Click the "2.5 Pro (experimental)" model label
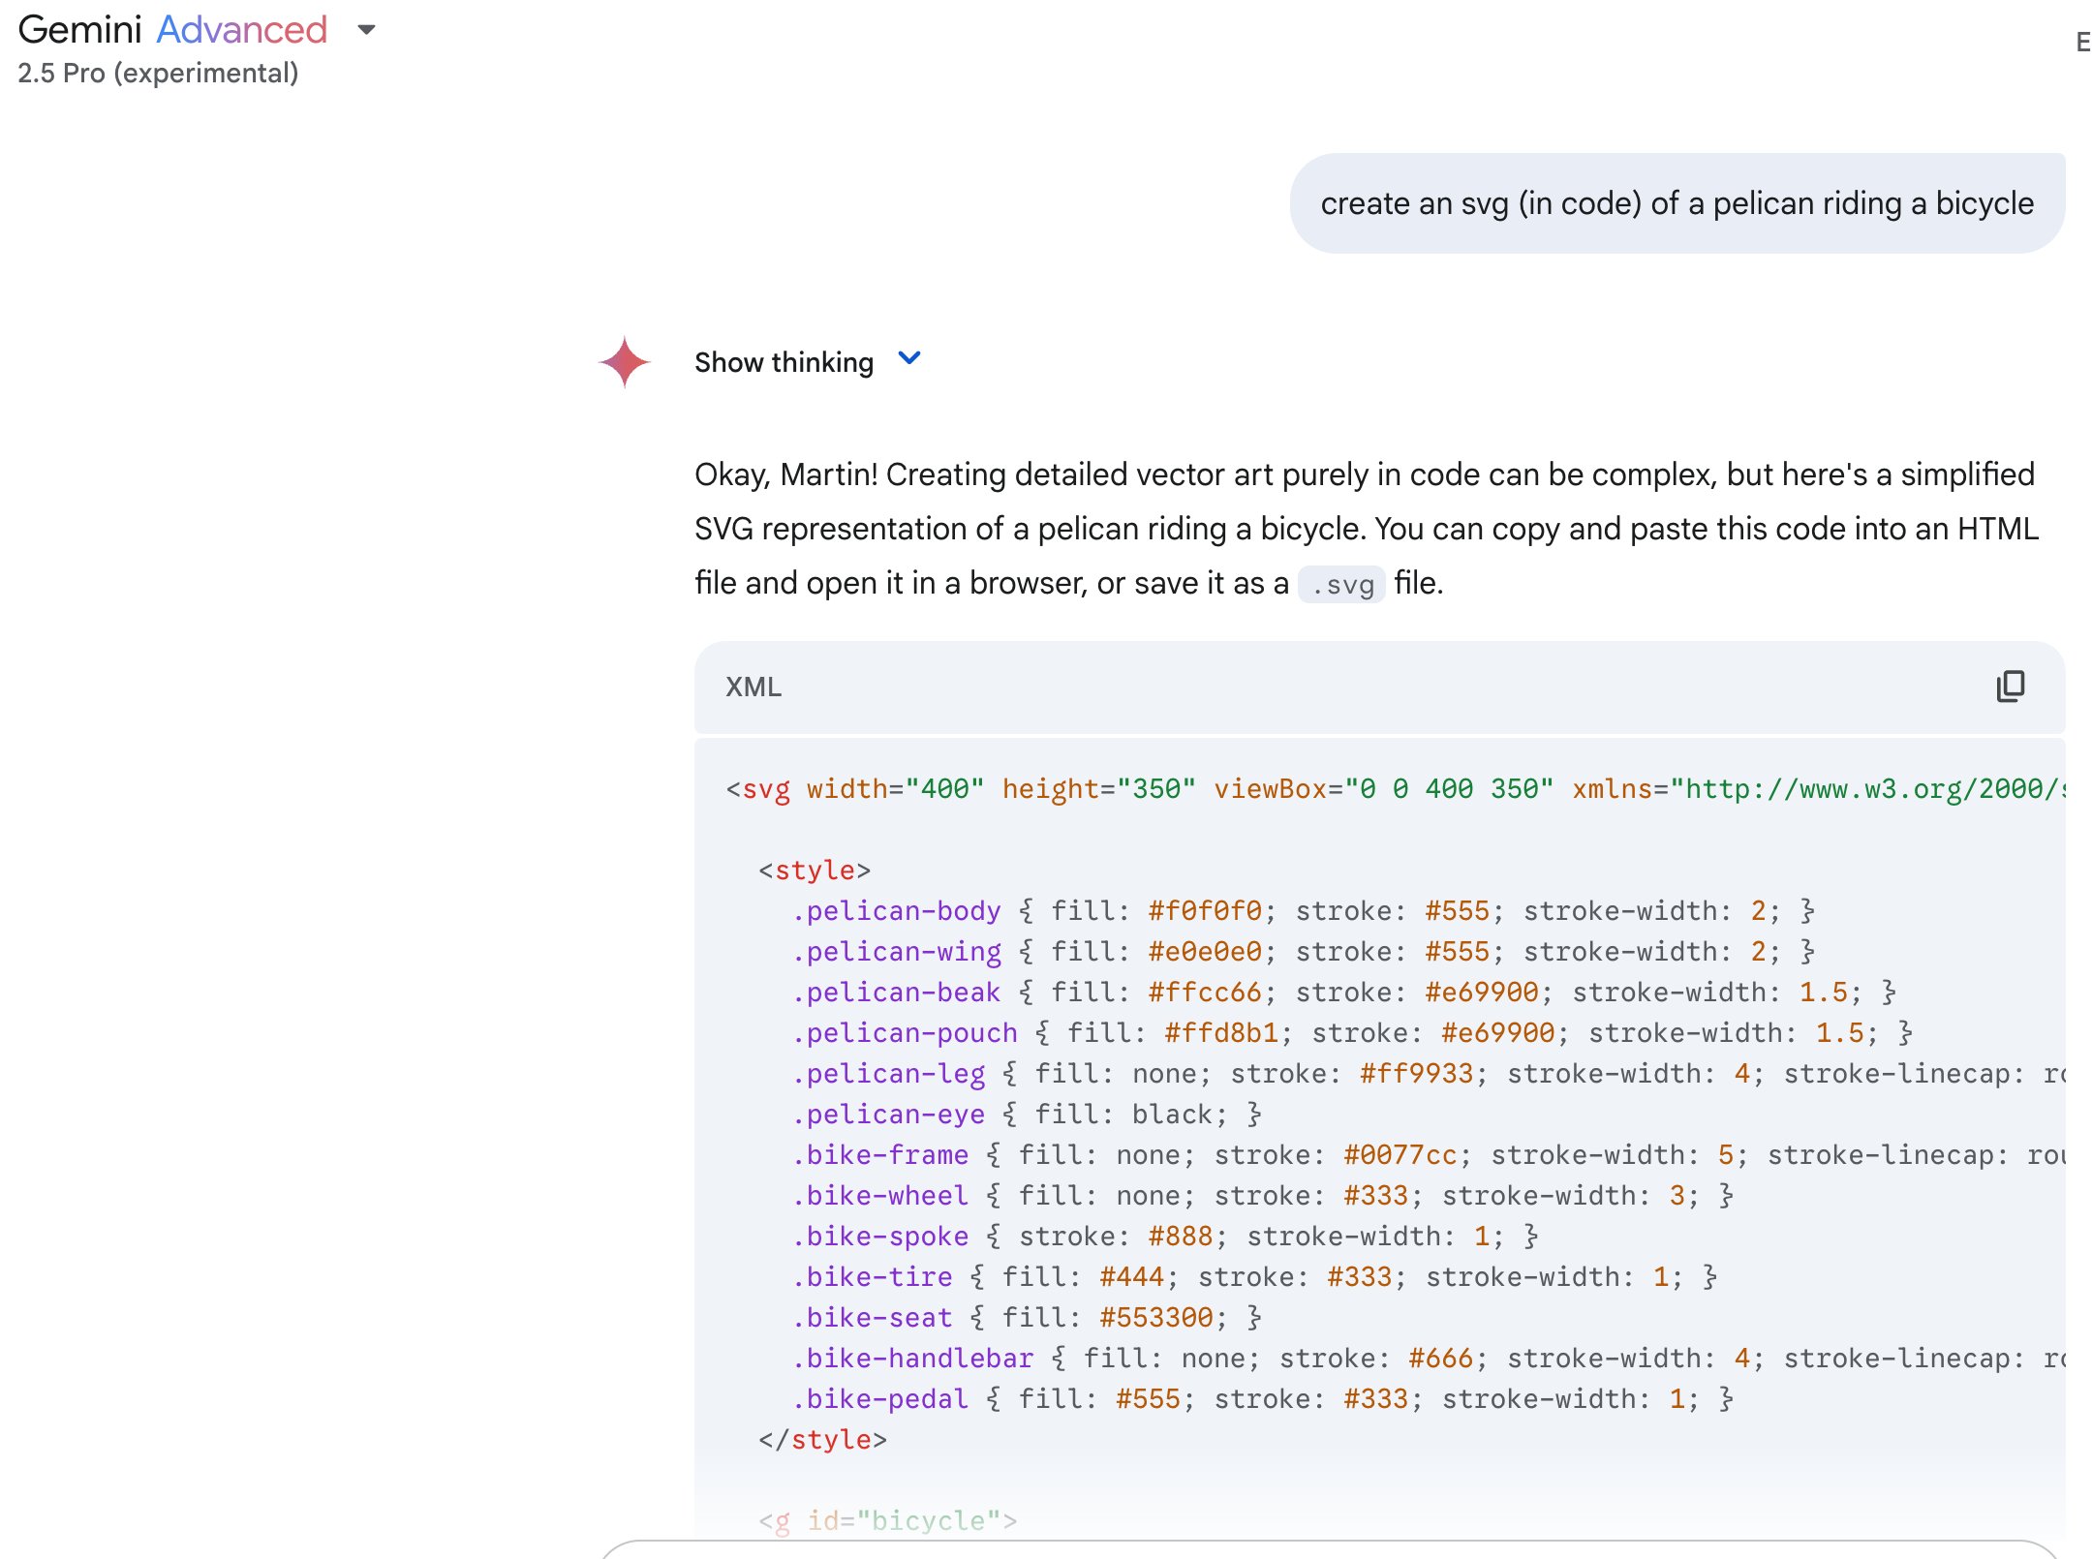 [158, 74]
